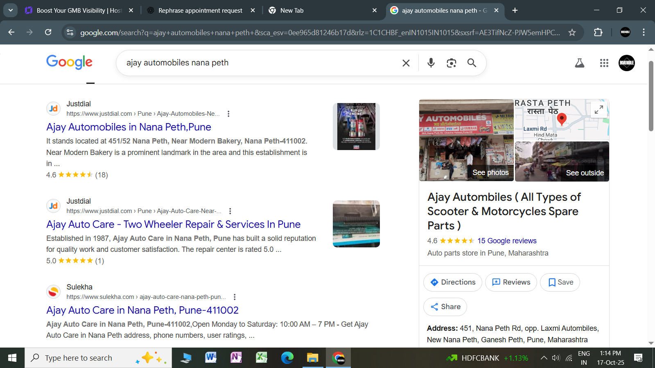The image size is (655, 368).
Task: Open the notification center
Action: [638, 358]
